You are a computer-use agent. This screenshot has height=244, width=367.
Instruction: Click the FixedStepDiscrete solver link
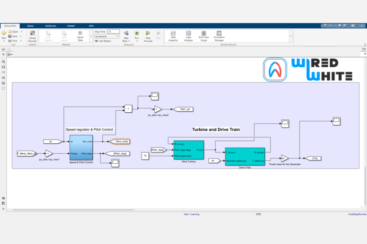pos(356,214)
